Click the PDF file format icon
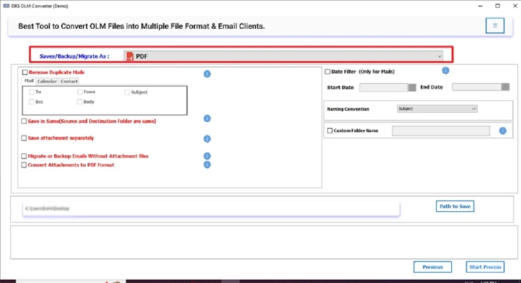521x283 pixels. tap(129, 55)
